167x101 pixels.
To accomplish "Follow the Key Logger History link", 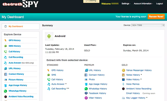I will pyautogui.click(x=136, y=98).
